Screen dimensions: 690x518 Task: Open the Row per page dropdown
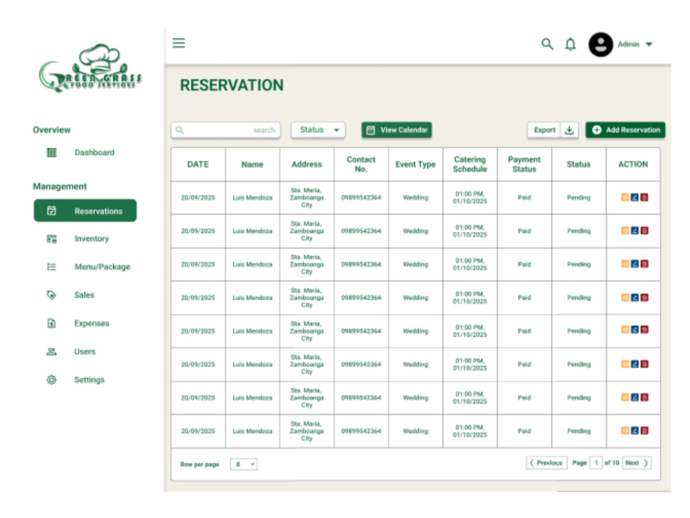(x=244, y=464)
